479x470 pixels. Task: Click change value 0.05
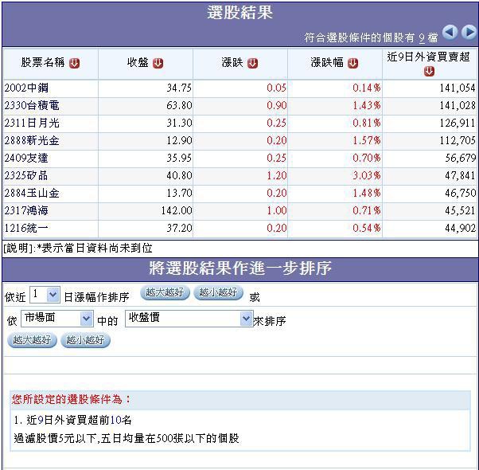coord(276,88)
